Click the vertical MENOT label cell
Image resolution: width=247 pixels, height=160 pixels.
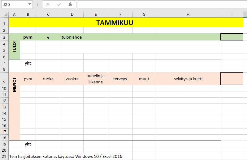pos(14,106)
